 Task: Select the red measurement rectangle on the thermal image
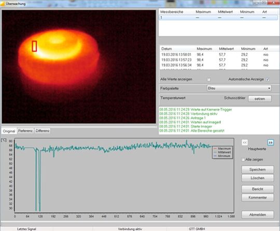34,46
